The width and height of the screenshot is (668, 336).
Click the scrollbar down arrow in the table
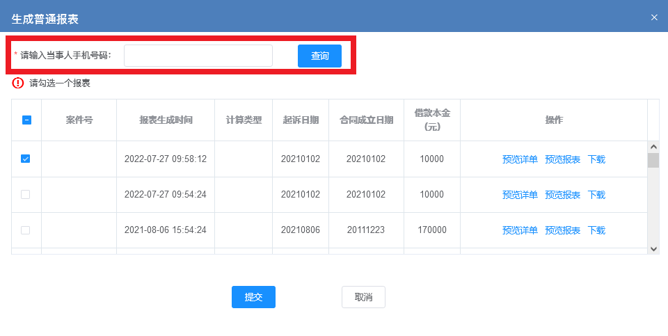653,249
